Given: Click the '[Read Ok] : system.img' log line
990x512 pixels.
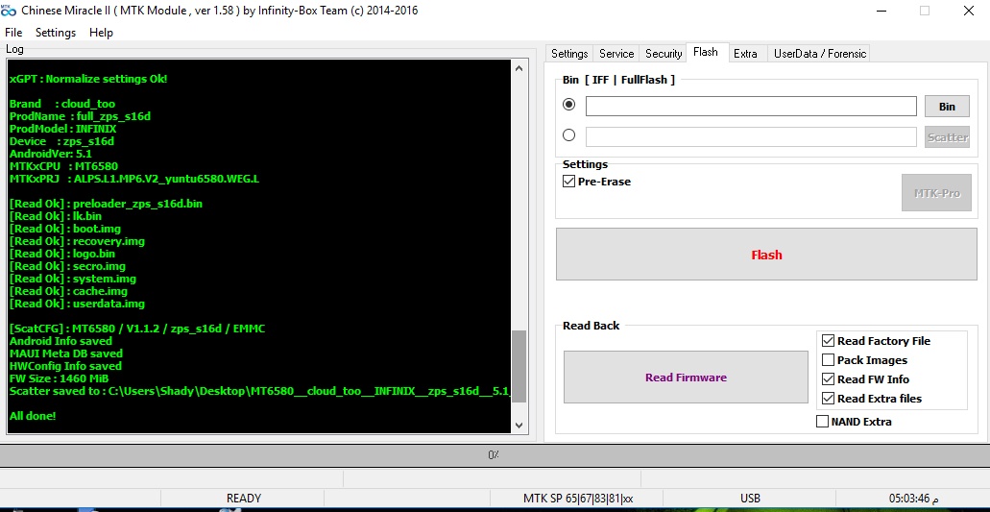Looking at the screenshot, I should [73, 279].
